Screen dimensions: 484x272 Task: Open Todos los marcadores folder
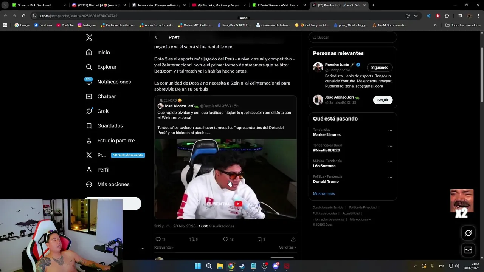[463, 25]
